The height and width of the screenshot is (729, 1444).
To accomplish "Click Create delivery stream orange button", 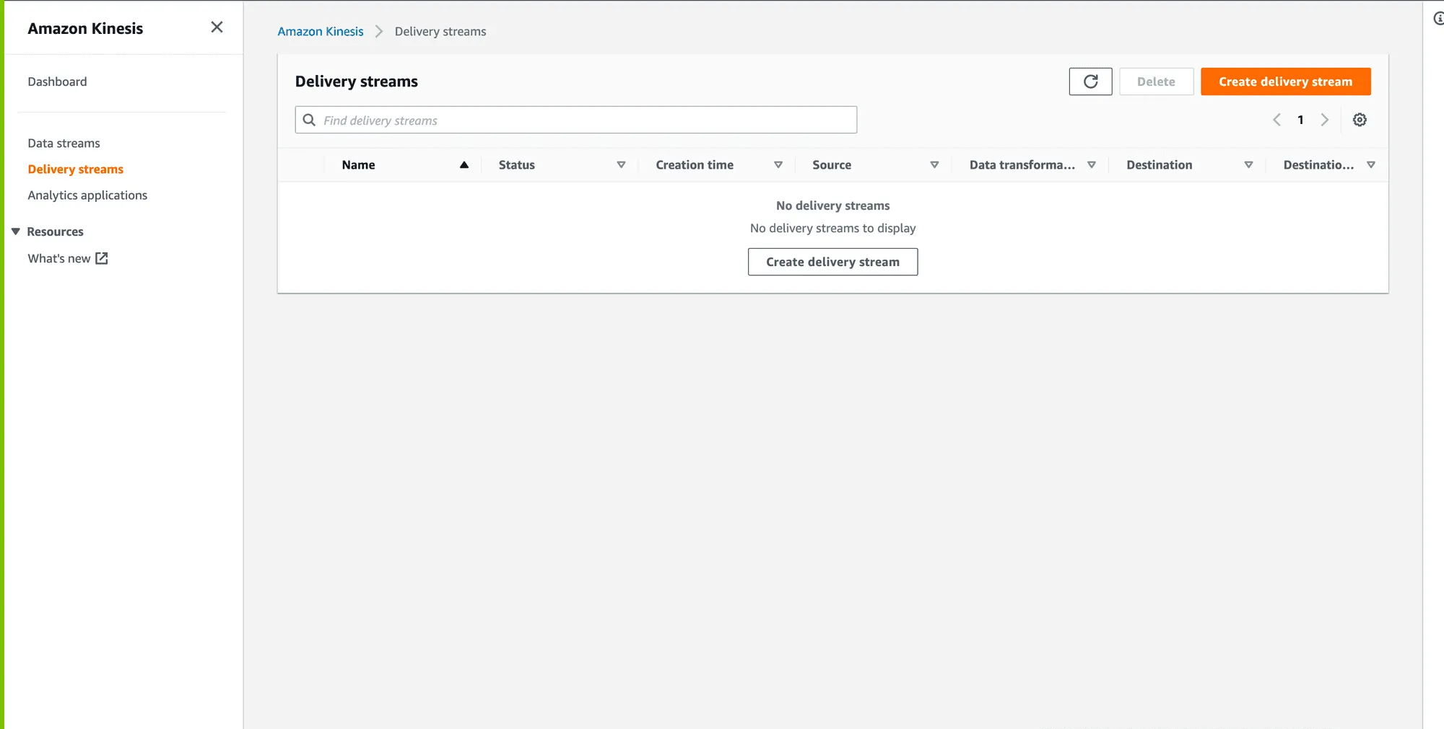I will click(1285, 81).
